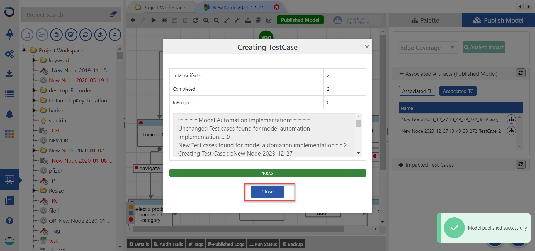Click the Published Model button
Viewport: 535px width, 251px height.
pyautogui.click(x=300, y=20)
